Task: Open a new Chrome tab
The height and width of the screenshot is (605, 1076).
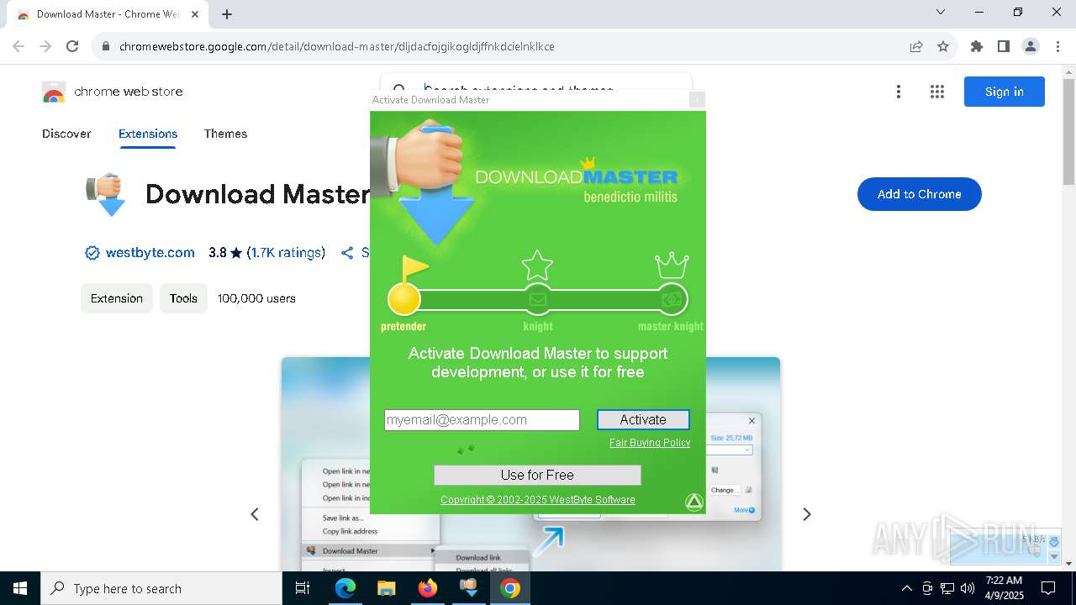Action: click(x=227, y=14)
